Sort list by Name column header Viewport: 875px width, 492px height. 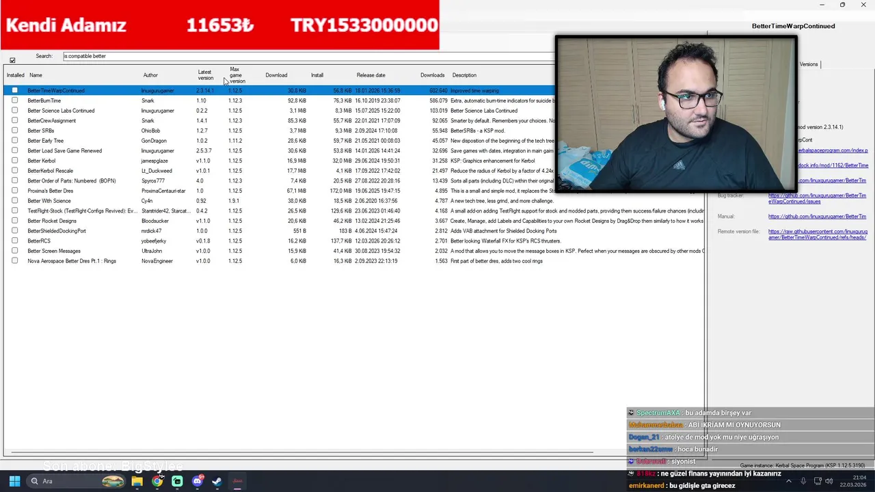coord(36,75)
